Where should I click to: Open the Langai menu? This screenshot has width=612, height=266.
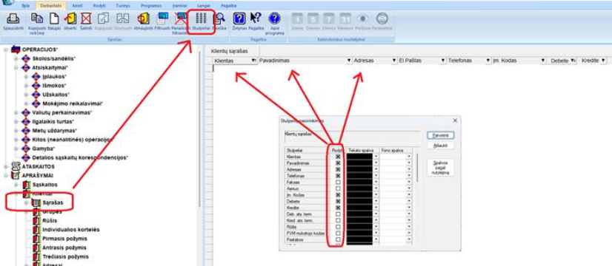(x=203, y=6)
